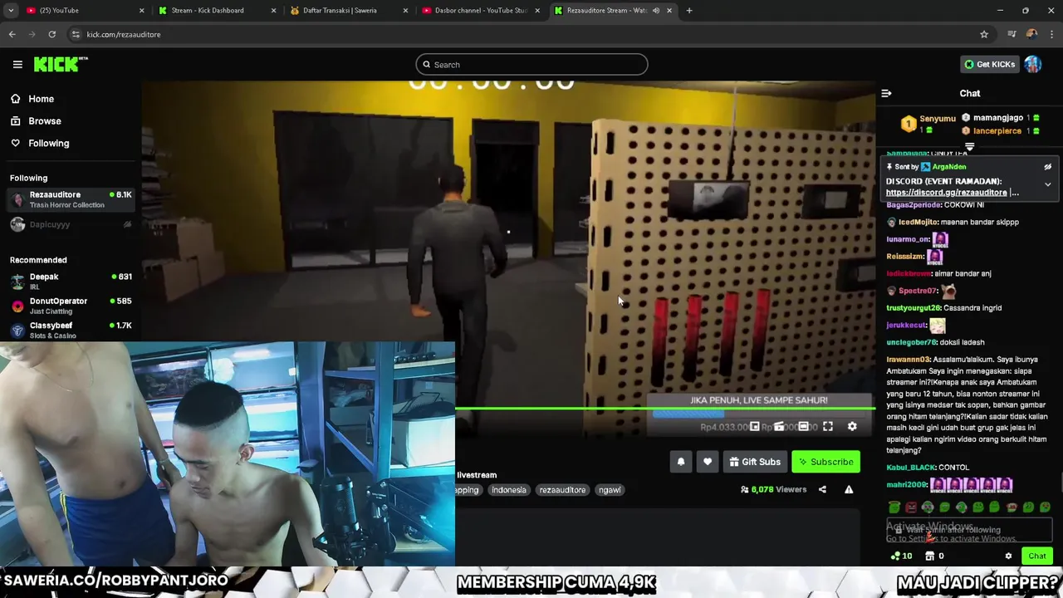Open chat settings gear icon
The image size is (1063, 598).
click(x=1009, y=556)
